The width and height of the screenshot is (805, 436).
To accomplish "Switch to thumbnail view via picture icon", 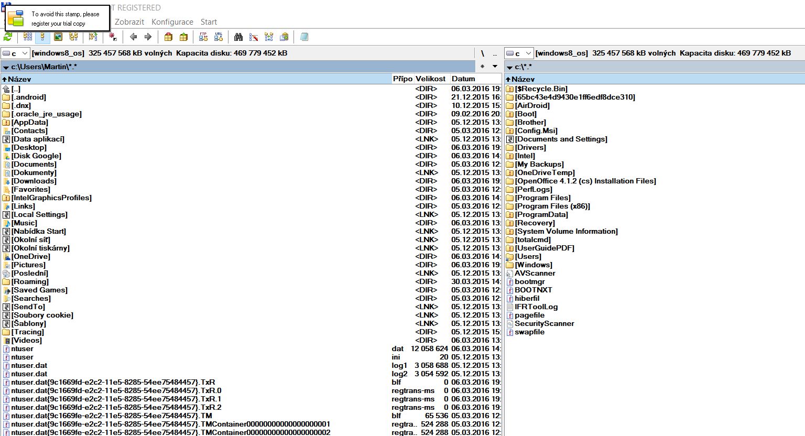I will 58,37.
